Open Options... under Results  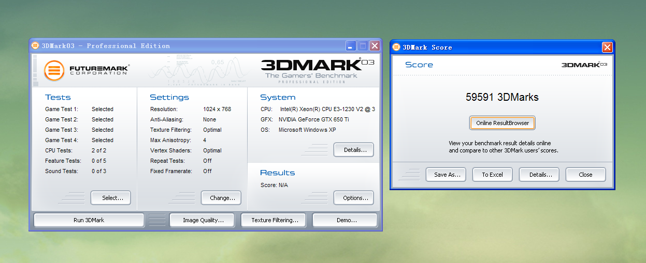click(x=353, y=198)
